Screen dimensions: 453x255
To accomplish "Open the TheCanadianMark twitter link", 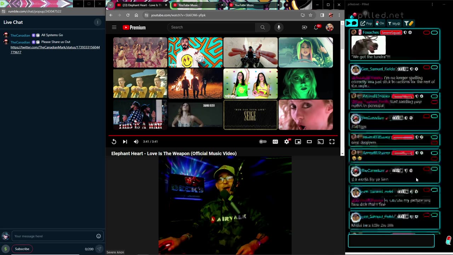I will (55, 50).
